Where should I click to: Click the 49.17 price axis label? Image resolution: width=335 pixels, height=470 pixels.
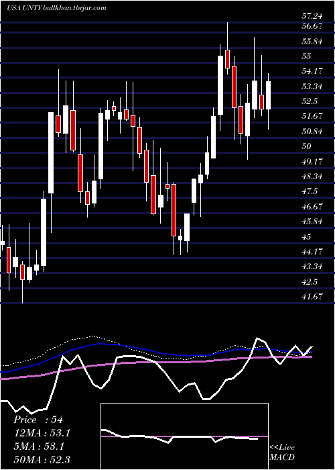click(312, 162)
